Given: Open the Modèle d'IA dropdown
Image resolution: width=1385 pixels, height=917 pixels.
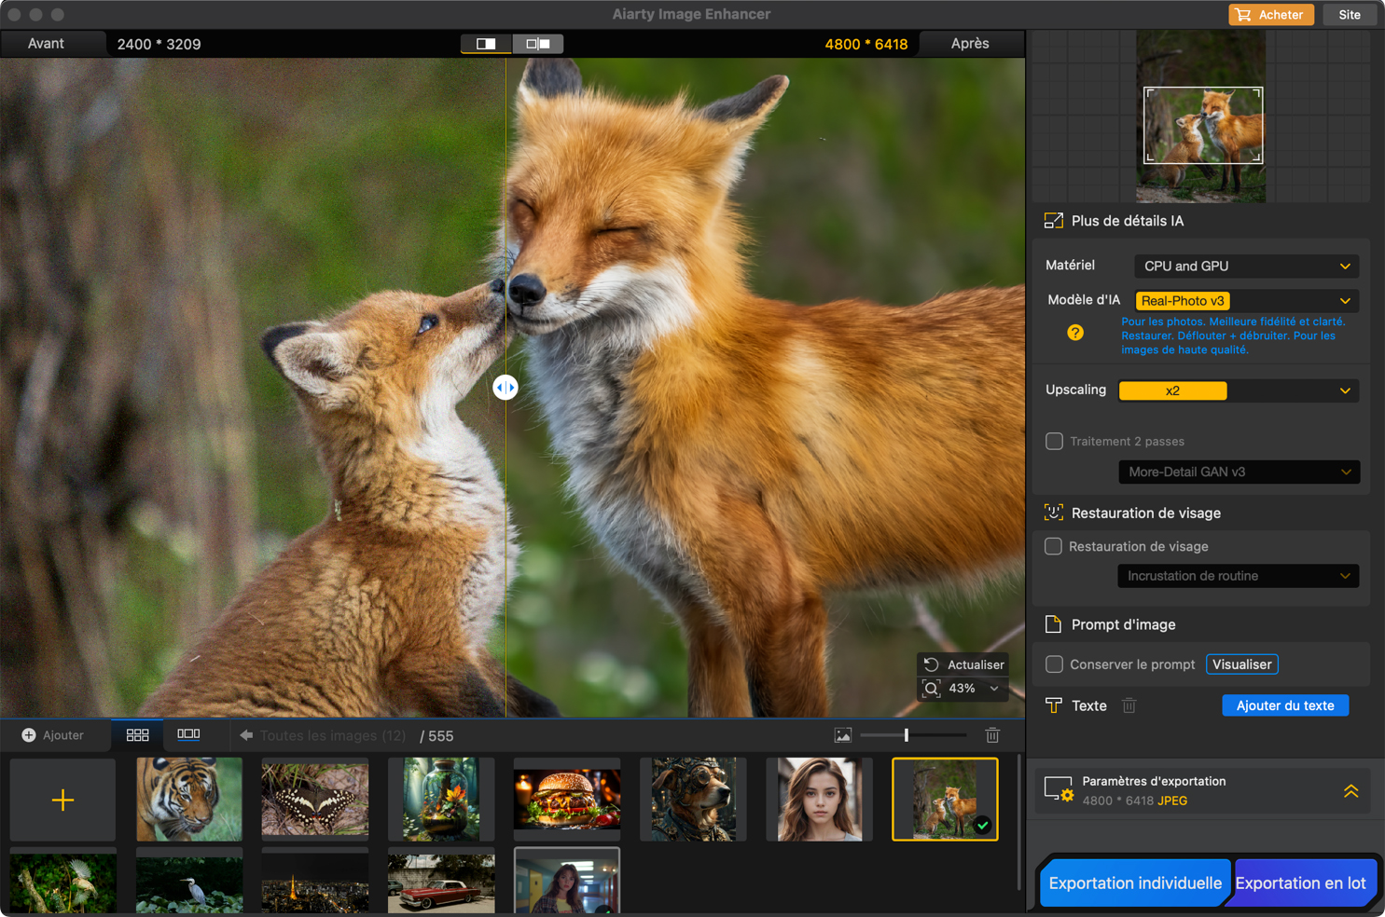Looking at the screenshot, I should pyautogui.click(x=1245, y=301).
